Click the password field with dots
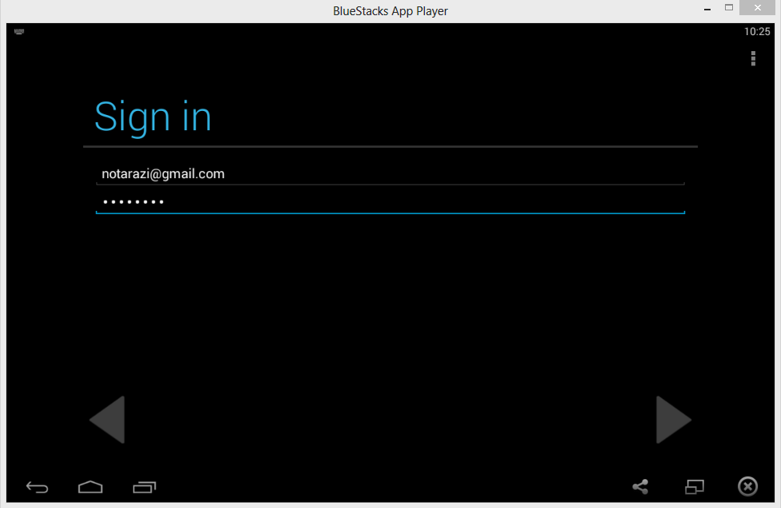This screenshot has height=508, width=781. (x=390, y=202)
